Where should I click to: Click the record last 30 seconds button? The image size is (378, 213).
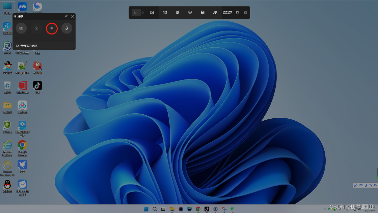36,28
